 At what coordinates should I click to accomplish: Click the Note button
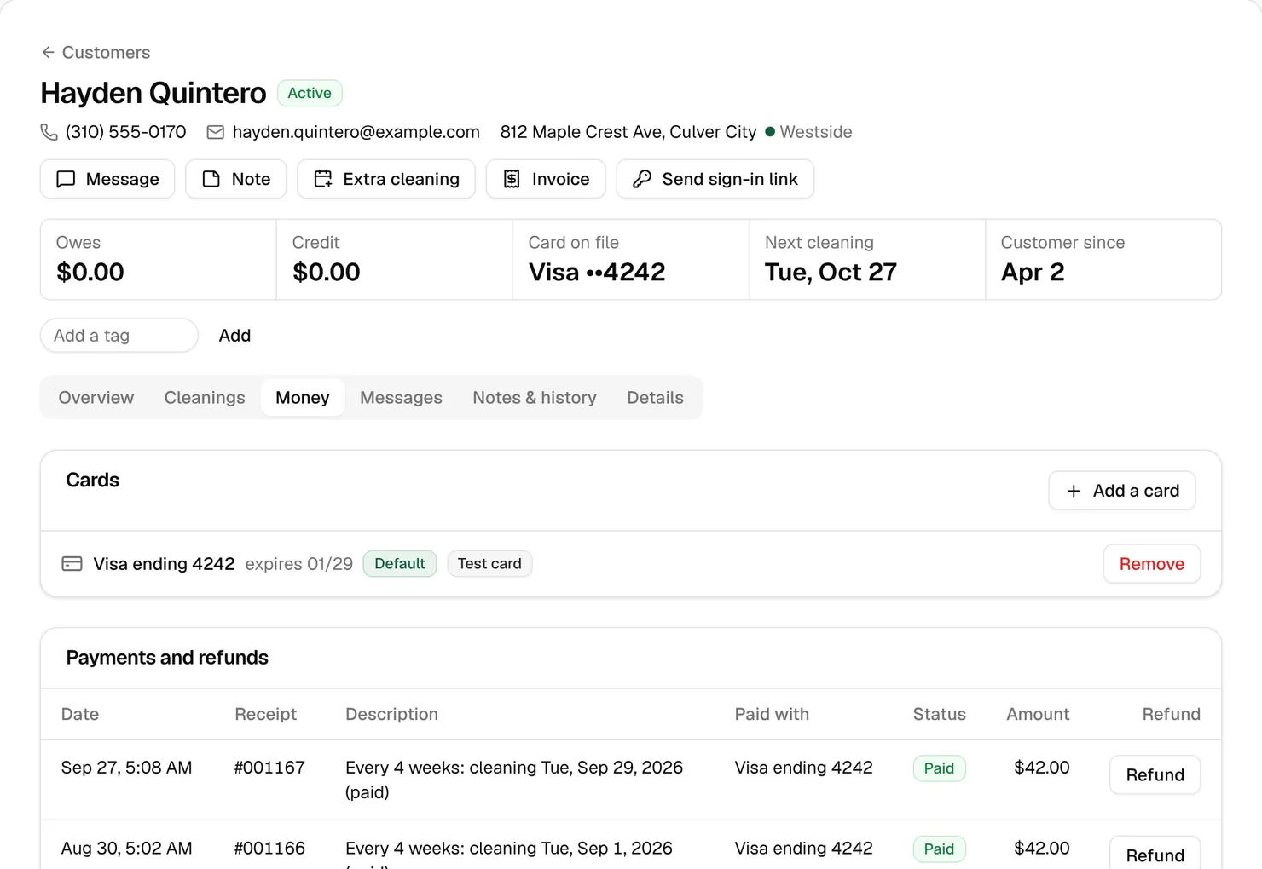coord(236,179)
